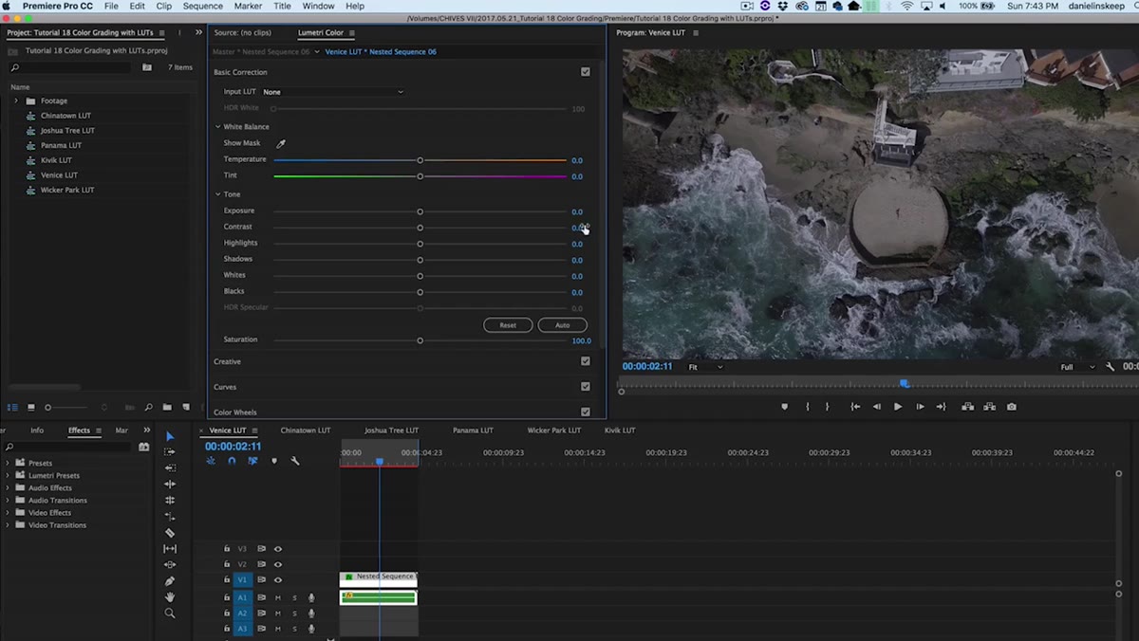
Task: Toggle Creative section checkbox
Action: click(586, 361)
